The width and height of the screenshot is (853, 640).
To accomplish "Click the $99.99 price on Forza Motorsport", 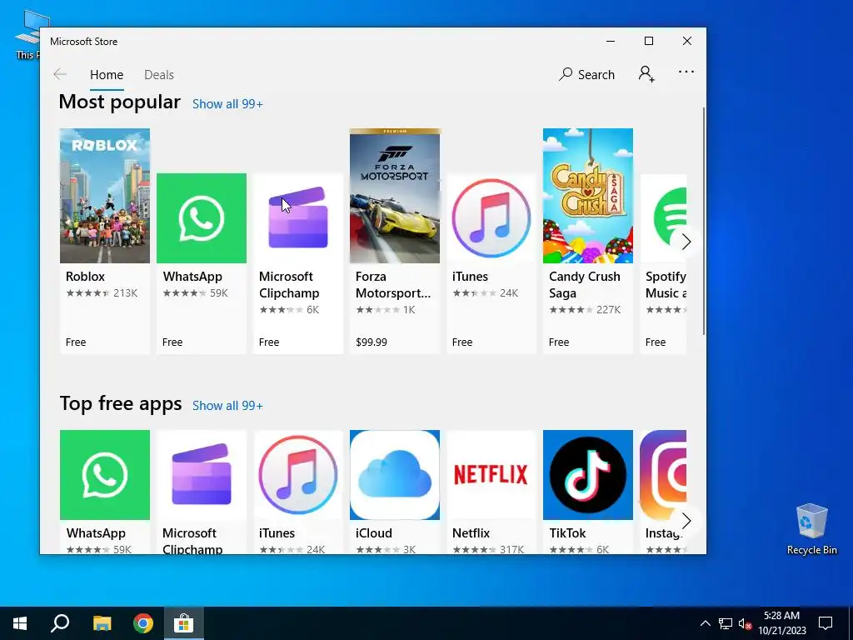I will 372,342.
